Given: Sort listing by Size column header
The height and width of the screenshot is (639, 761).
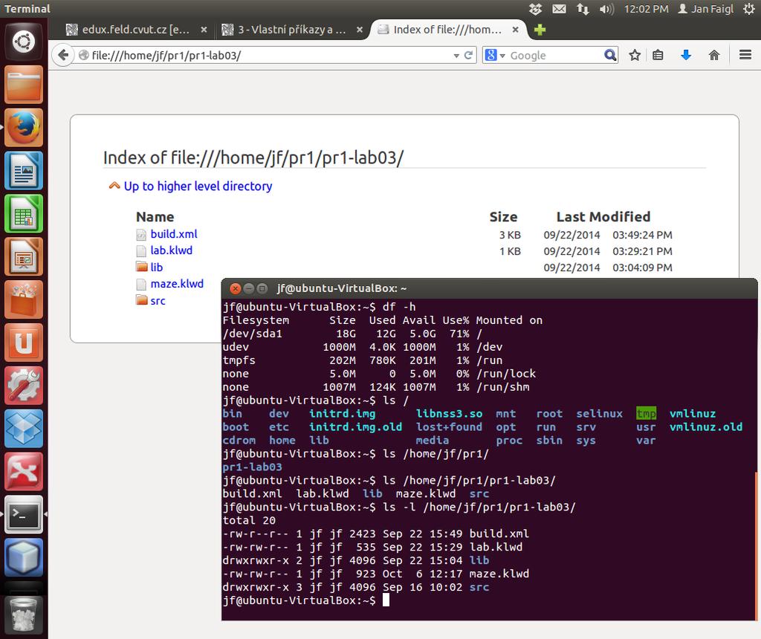Looking at the screenshot, I should click(503, 217).
